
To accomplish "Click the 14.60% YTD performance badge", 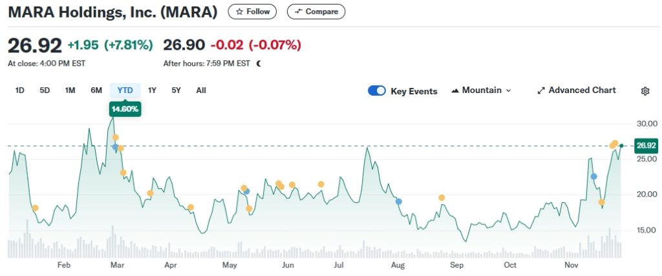I will pyautogui.click(x=125, y=109).
